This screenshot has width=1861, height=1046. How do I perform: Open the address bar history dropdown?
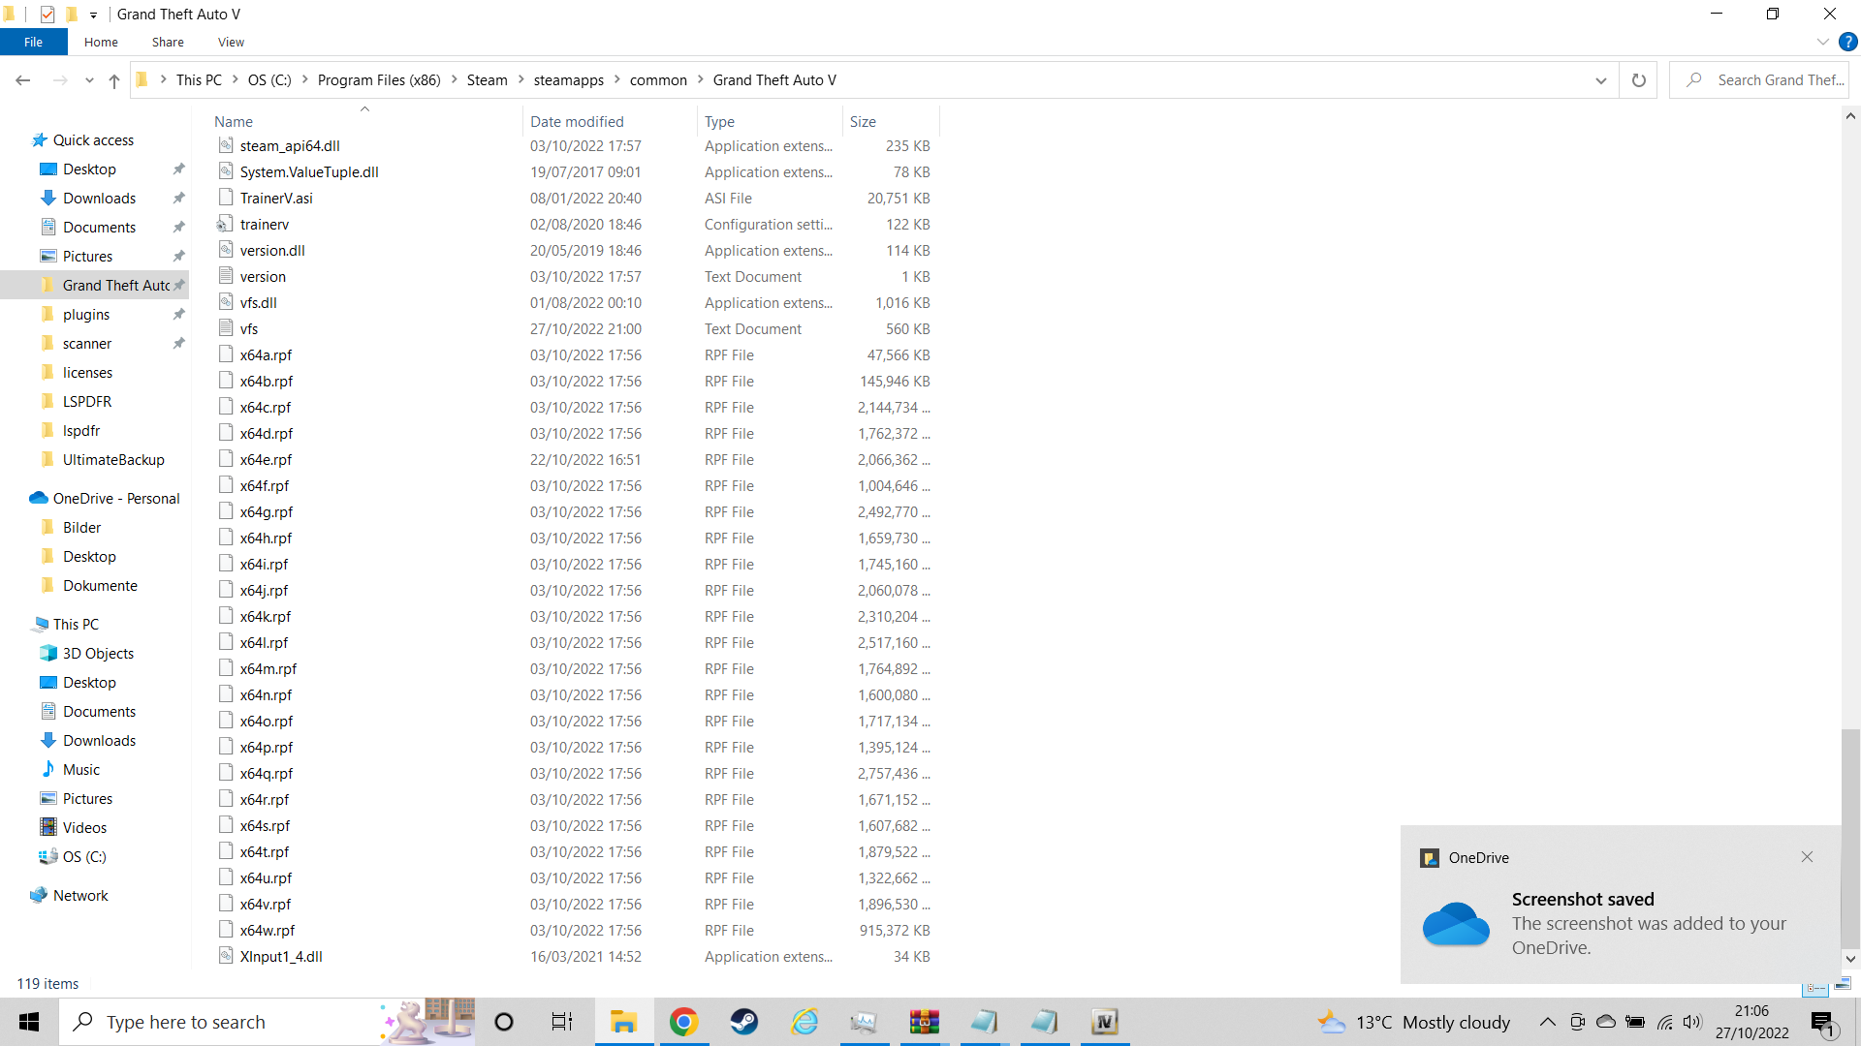[x=1600, y=80]
